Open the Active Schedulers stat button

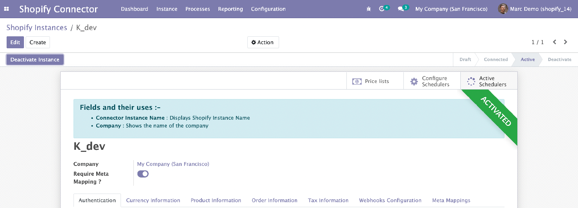point(489,81)
